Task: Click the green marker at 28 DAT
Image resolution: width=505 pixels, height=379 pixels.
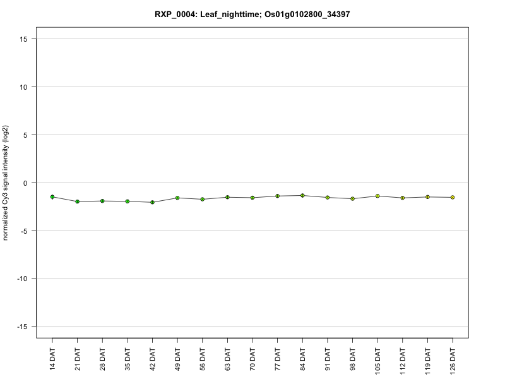Action: 102,201
